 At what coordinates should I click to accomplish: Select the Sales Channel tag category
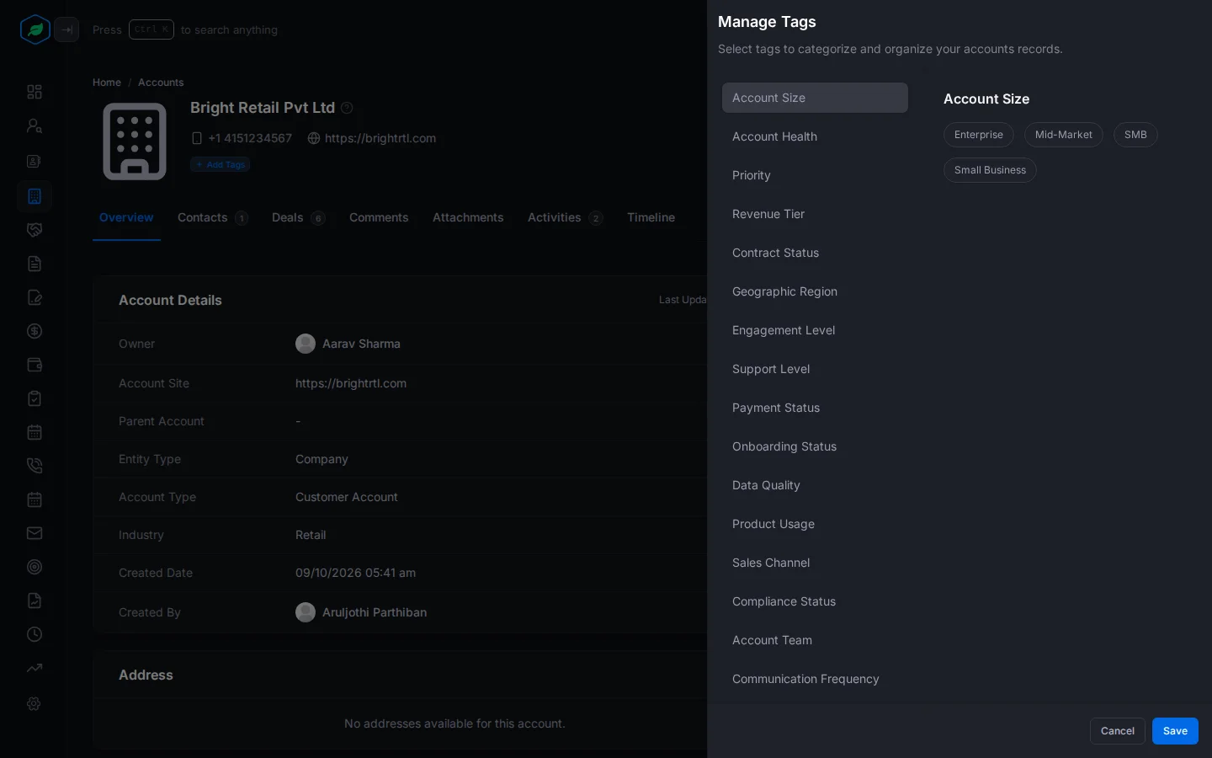coord(815,563)
